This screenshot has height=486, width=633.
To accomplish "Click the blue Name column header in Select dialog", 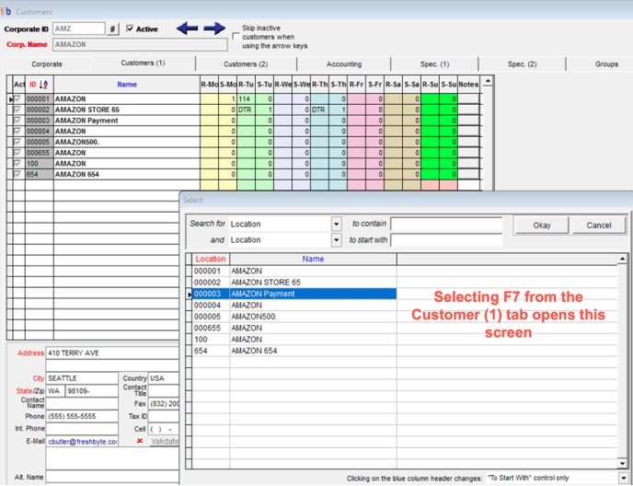I will [x=313, y=259].
